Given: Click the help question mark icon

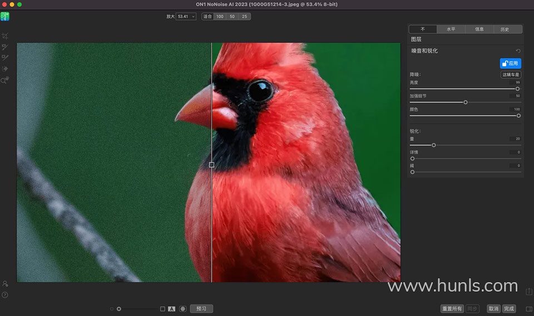Looking at the screenshot, I should tap(5, 295).
